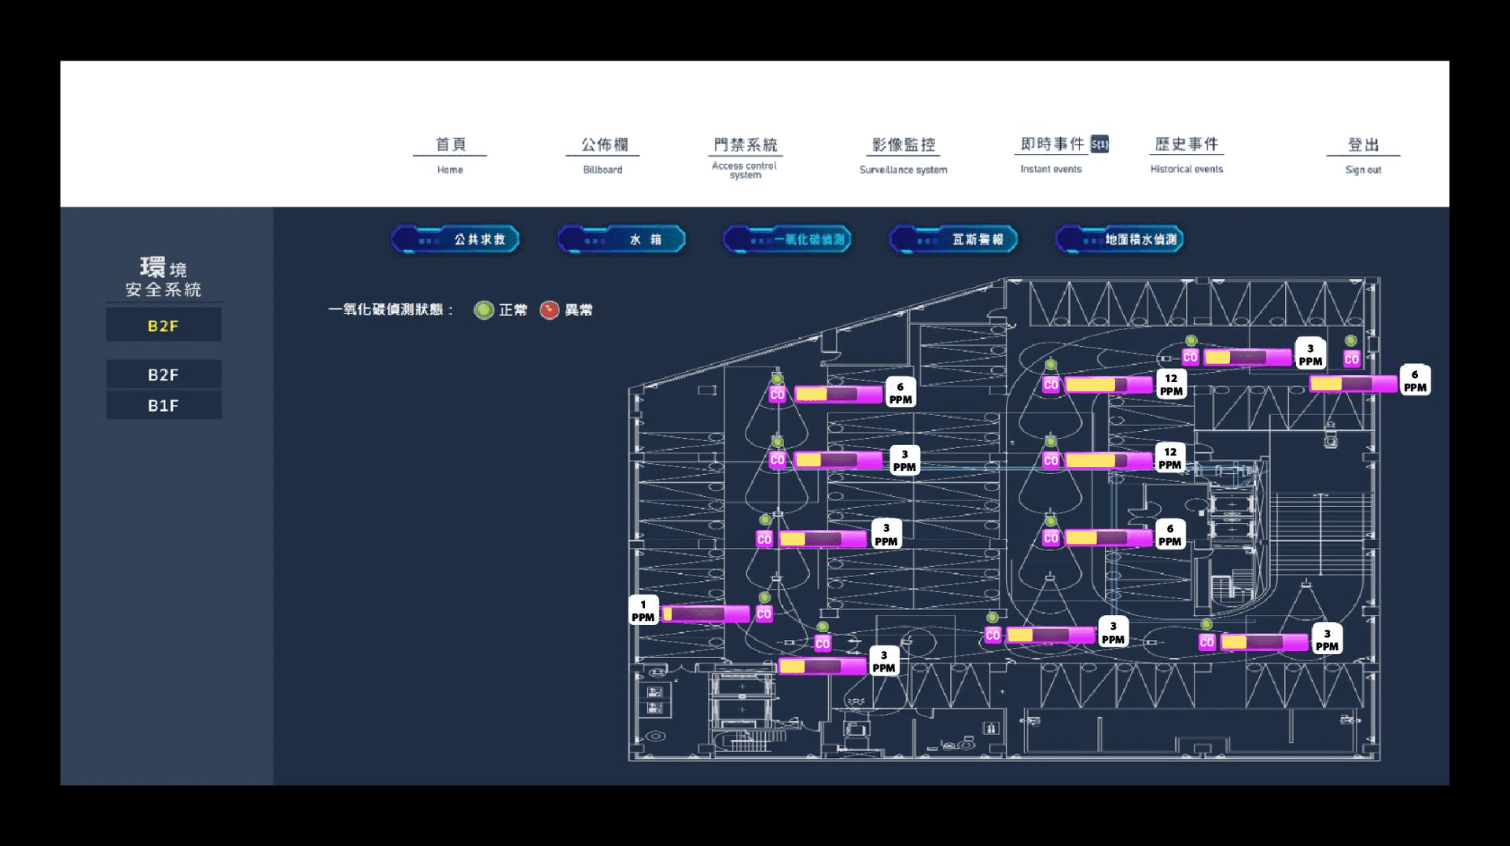Image resolution: width=1510 pixels, height=846 pixels.
Task: Choose the white B2F floor option
Action: click(164, 375)
